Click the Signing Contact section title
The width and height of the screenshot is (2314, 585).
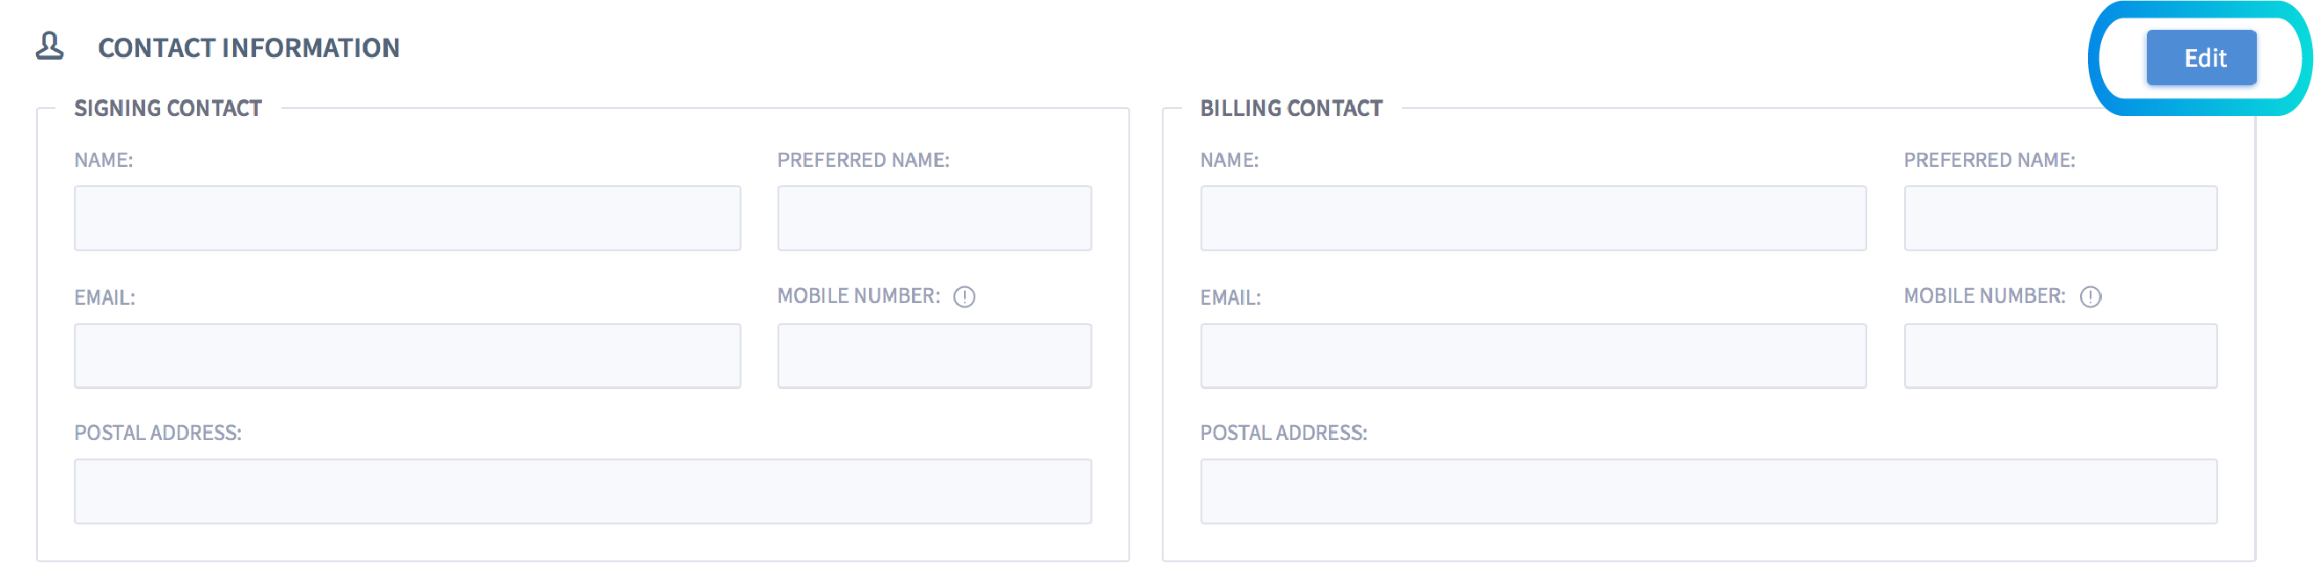point(168,109)
